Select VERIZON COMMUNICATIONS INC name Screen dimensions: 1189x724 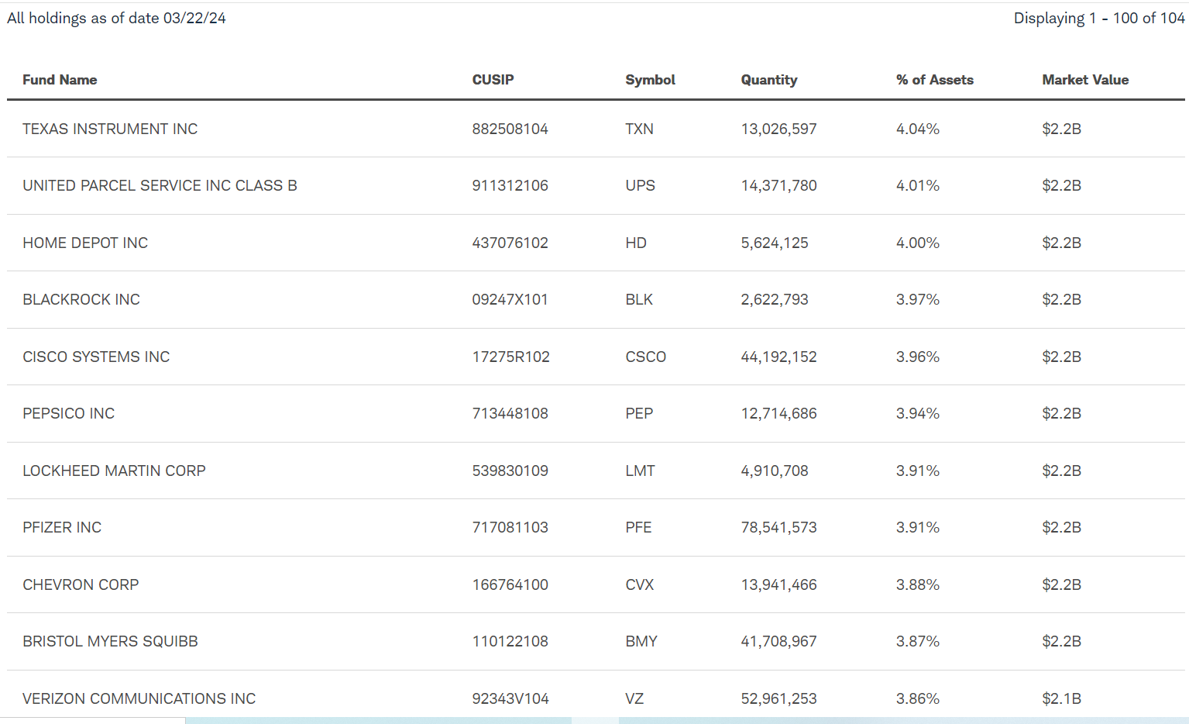coord(139,698)
